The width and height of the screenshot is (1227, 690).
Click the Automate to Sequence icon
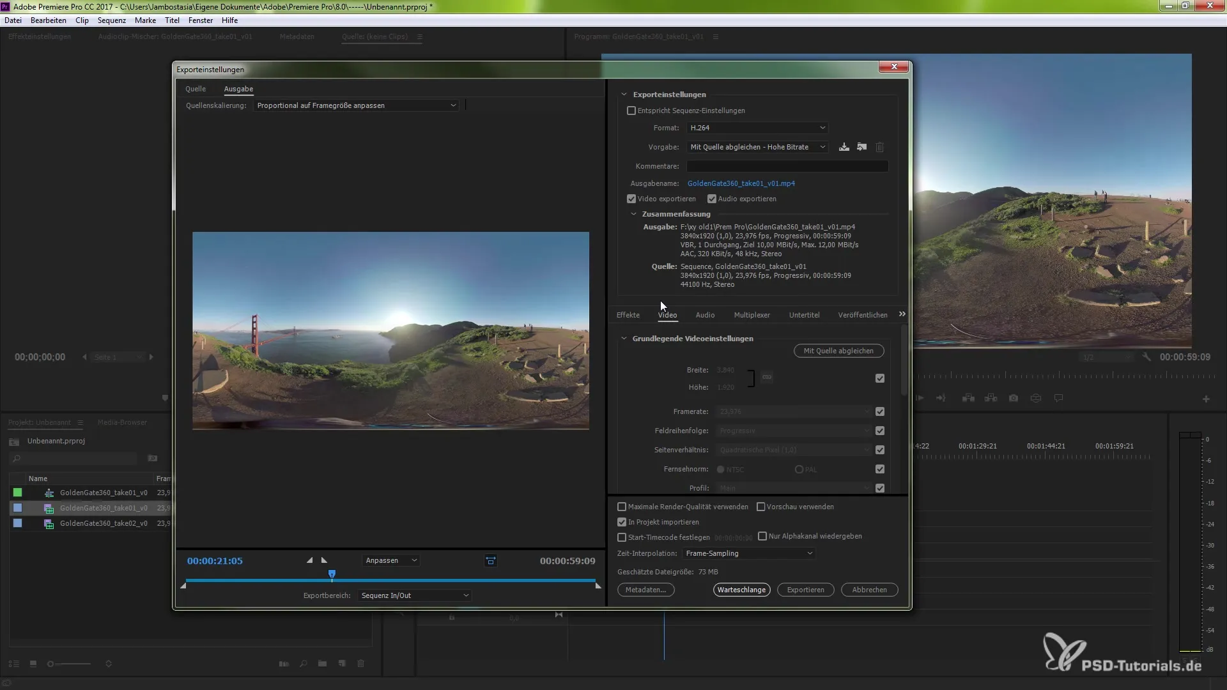click(x=284, y=664)
